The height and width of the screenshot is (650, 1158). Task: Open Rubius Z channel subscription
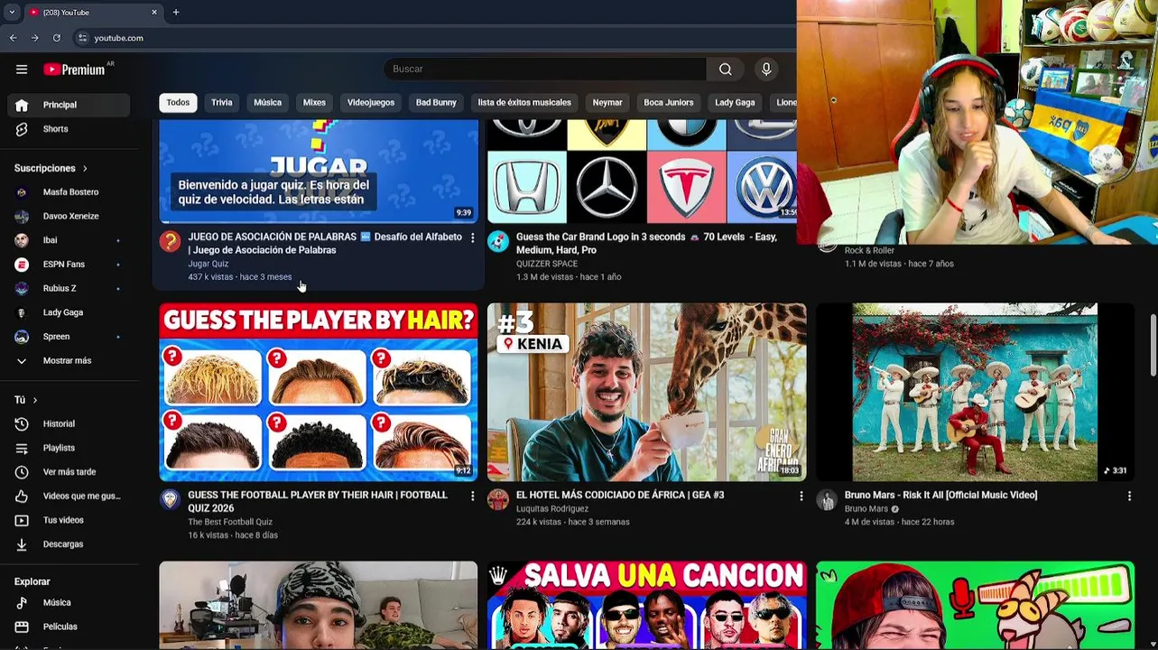pos(69,288)
